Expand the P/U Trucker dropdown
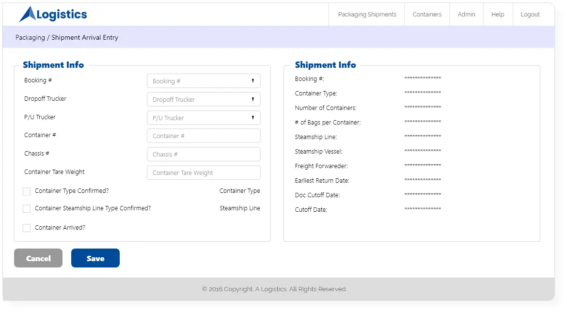The height and width of the screenshot is (313, 567). [x=204, y=118]
